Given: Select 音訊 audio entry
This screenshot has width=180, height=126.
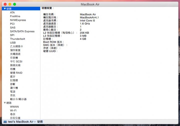Looking at the screenshot, I should coord(13,95).
